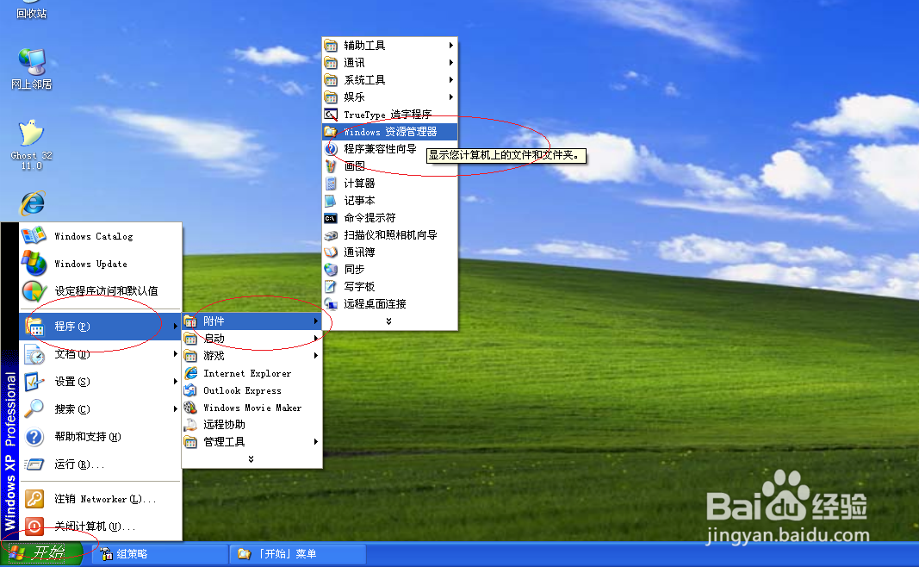Click Windows Catalog icon in Start menu
Screen dimensions: 919x567
click(34, 236)
